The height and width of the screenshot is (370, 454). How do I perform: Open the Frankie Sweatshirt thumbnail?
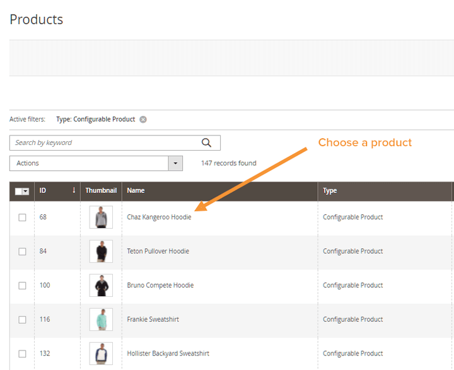coord(101,320)
